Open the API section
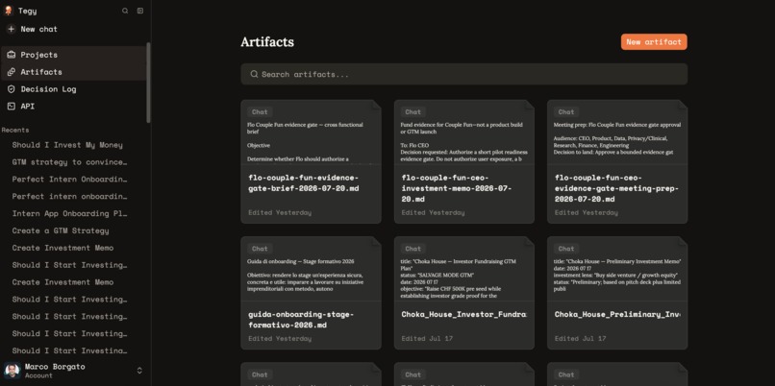 [x=74, y=107]
